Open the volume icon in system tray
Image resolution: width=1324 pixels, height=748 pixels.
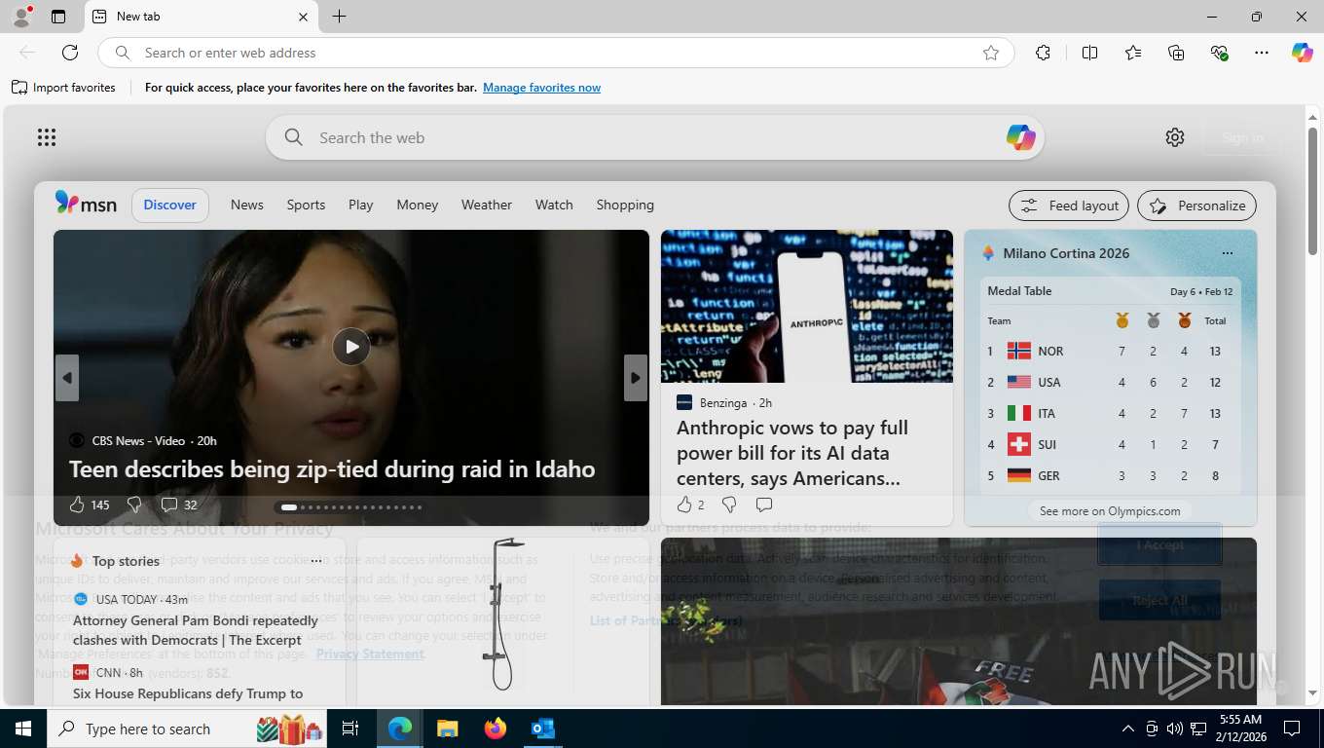pyautogui.click(x=1174, y=729)
